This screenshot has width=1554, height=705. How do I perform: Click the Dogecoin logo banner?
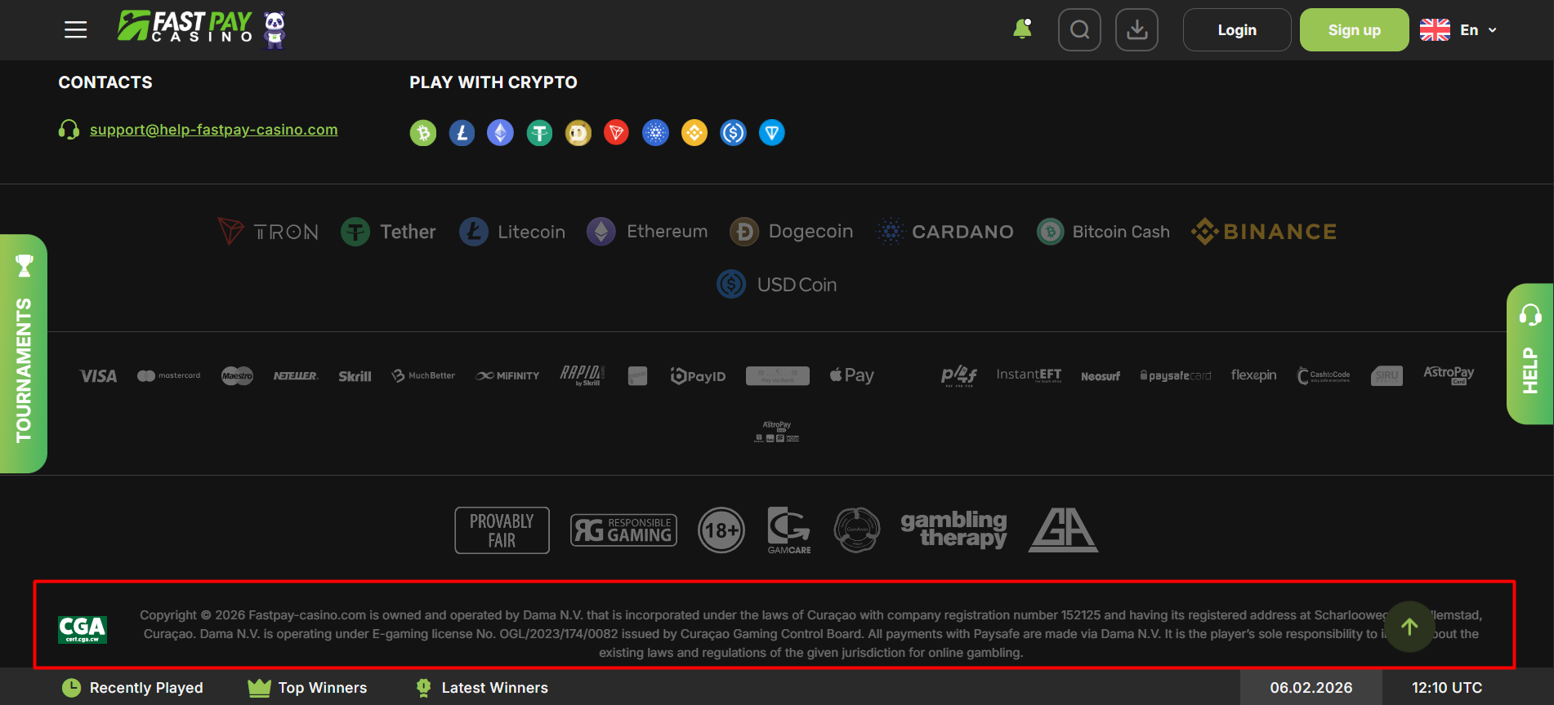coord(791,232)
